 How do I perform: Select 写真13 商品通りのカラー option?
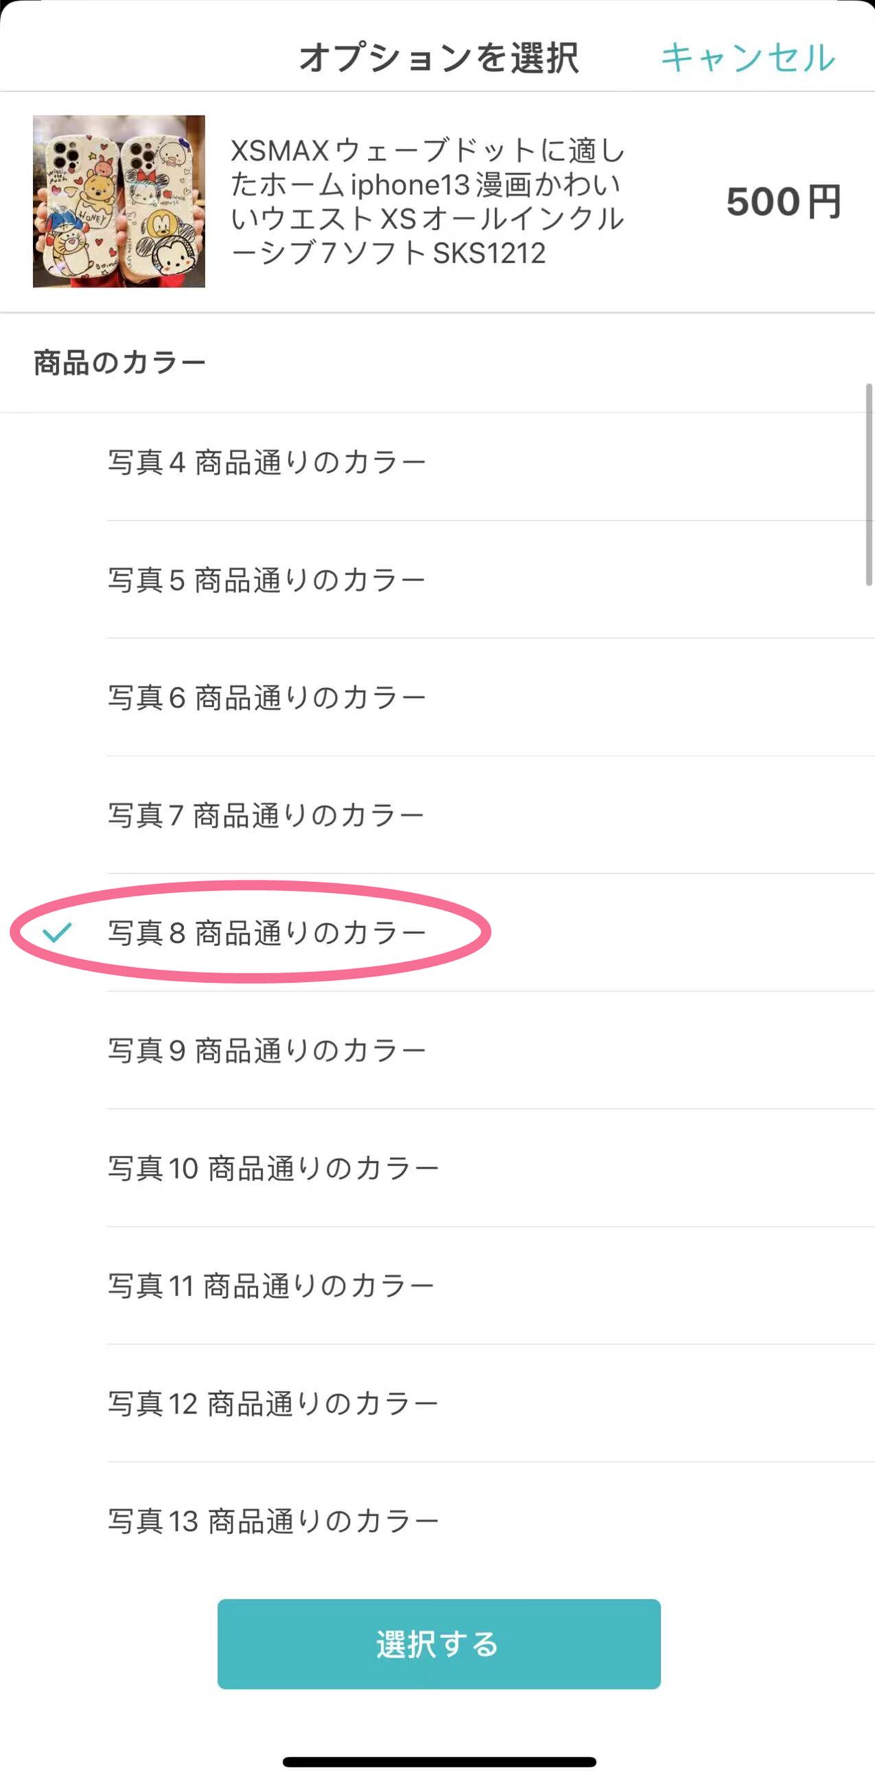pos(273,1522)
